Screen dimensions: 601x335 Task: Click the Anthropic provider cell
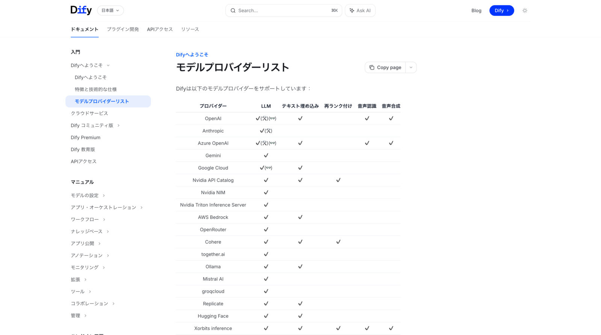[213, 131]
